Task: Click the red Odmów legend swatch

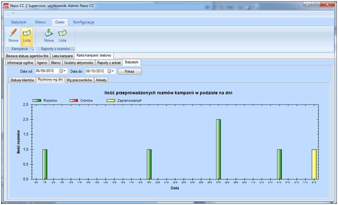Action: tap(74, 101)
